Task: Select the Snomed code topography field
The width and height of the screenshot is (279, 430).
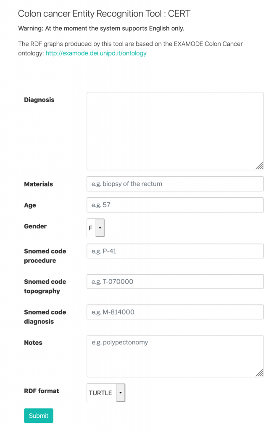Action: coord(175,281)
